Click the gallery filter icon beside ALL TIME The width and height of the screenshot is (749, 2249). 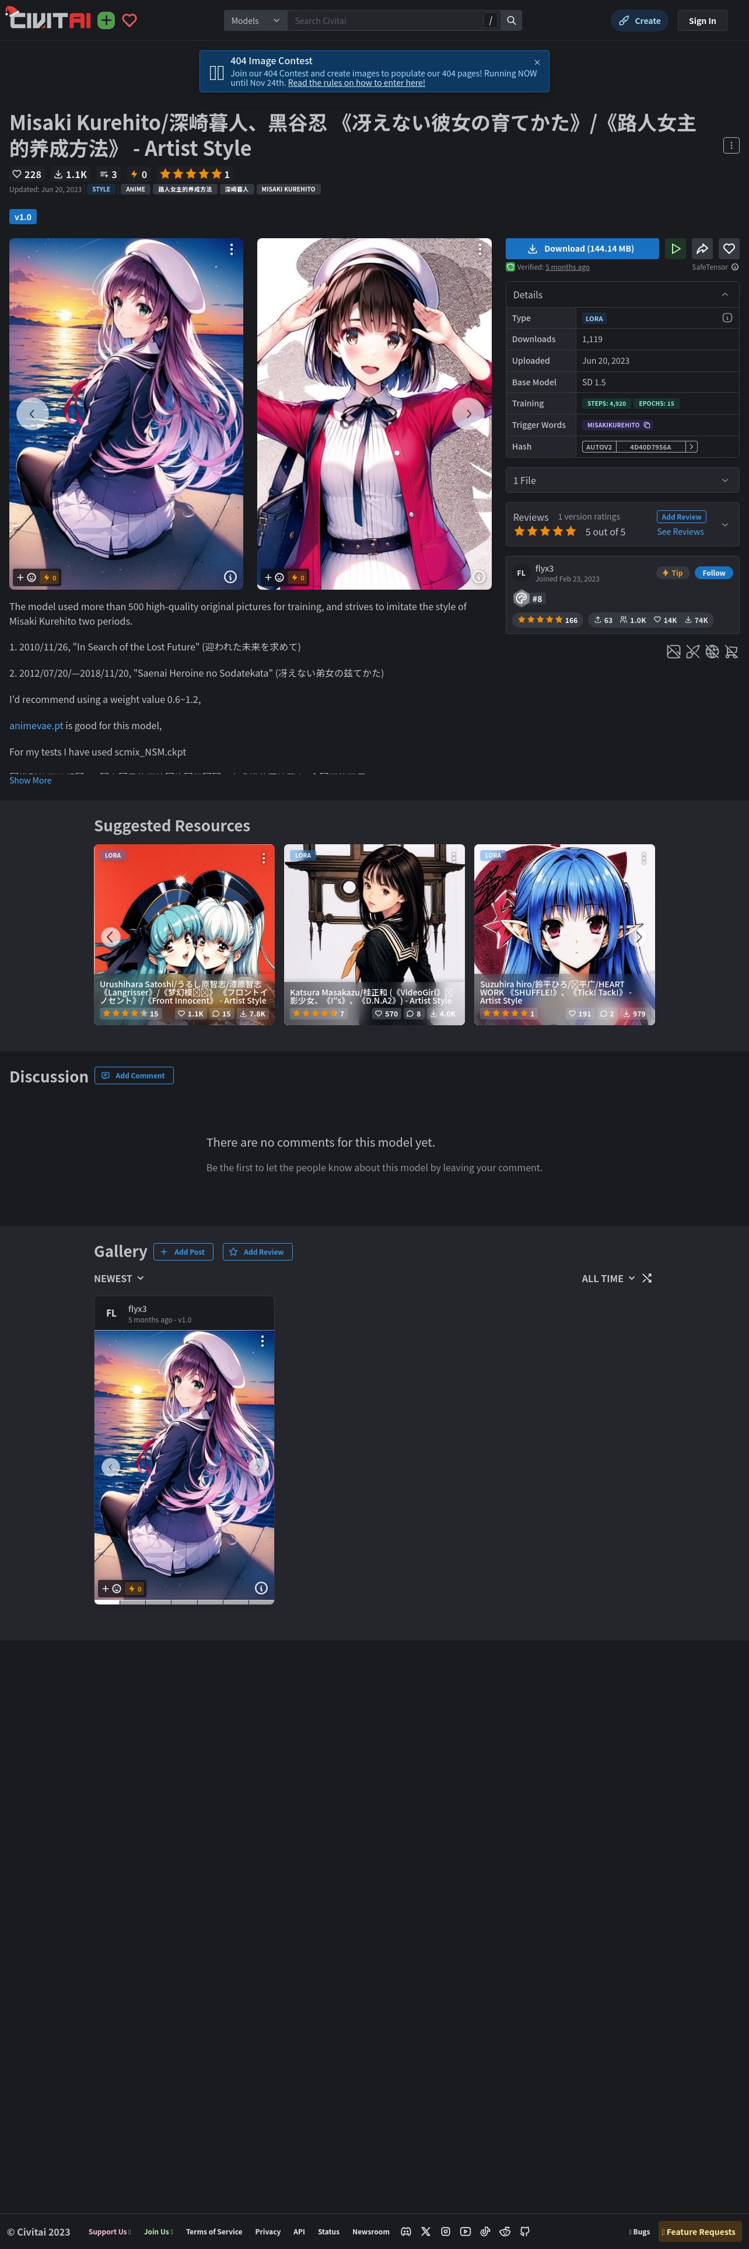point(647,1278)
